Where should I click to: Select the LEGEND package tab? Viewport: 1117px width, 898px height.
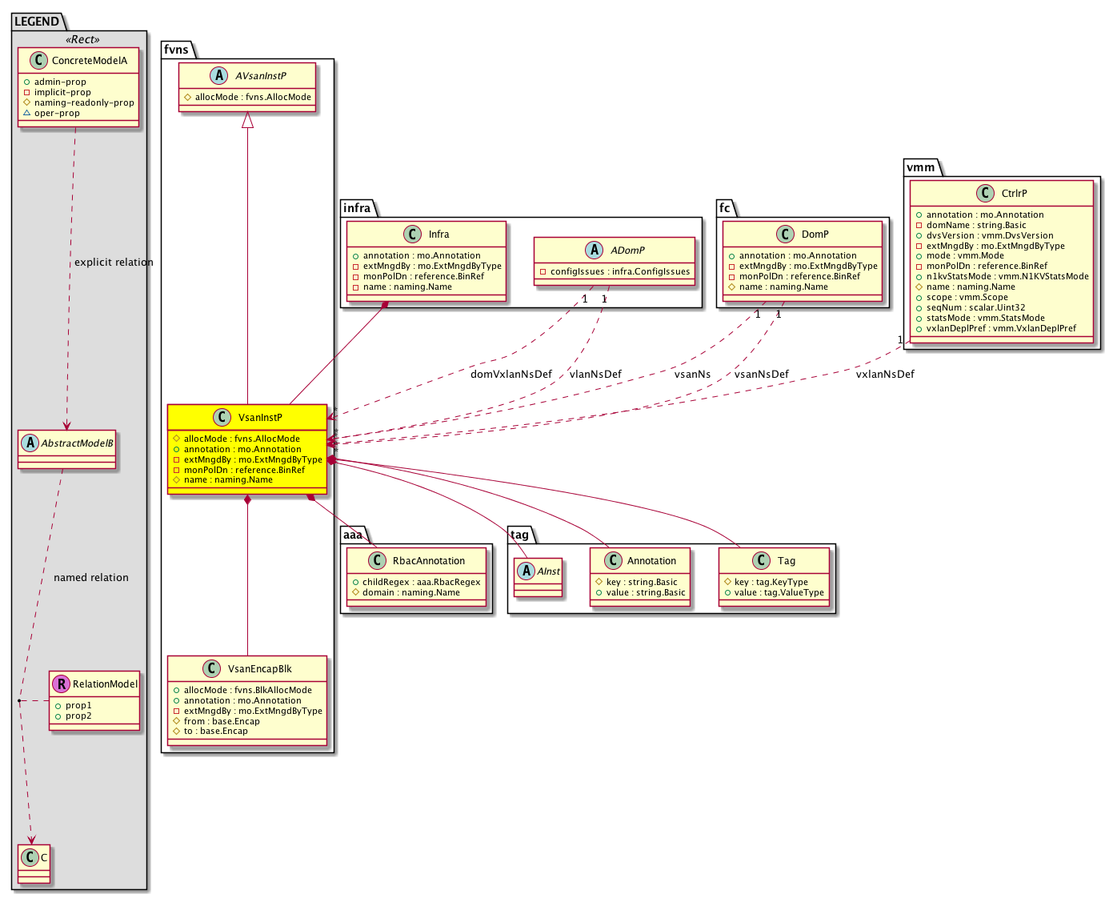37,22
